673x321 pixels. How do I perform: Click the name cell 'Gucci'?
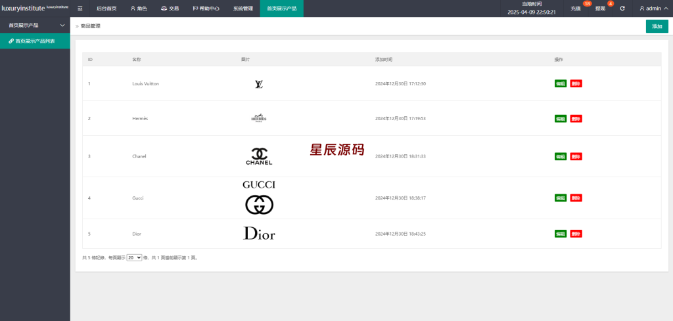tap(138, 198)
